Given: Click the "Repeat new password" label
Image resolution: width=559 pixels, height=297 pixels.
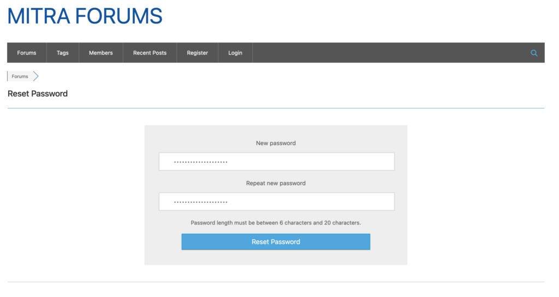Looking at the screenshot, I should click(276, 184).
